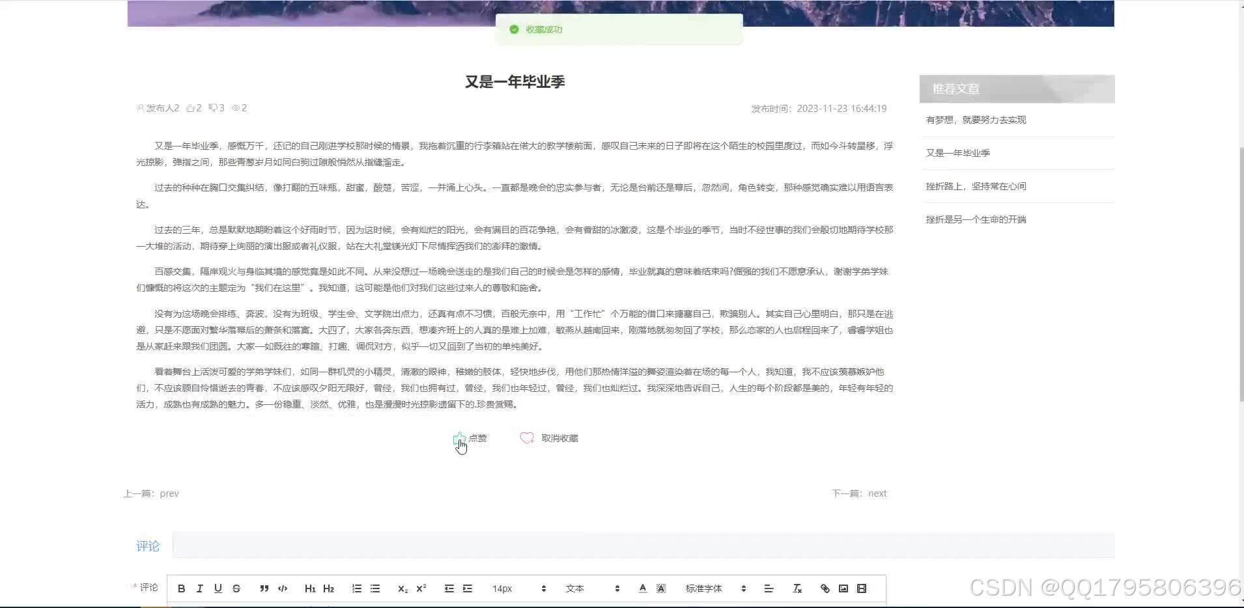The height and width of the screenshot is (608, 1244).
Task: Toggle subscript formatting in the editor
Action: point(402,588)
